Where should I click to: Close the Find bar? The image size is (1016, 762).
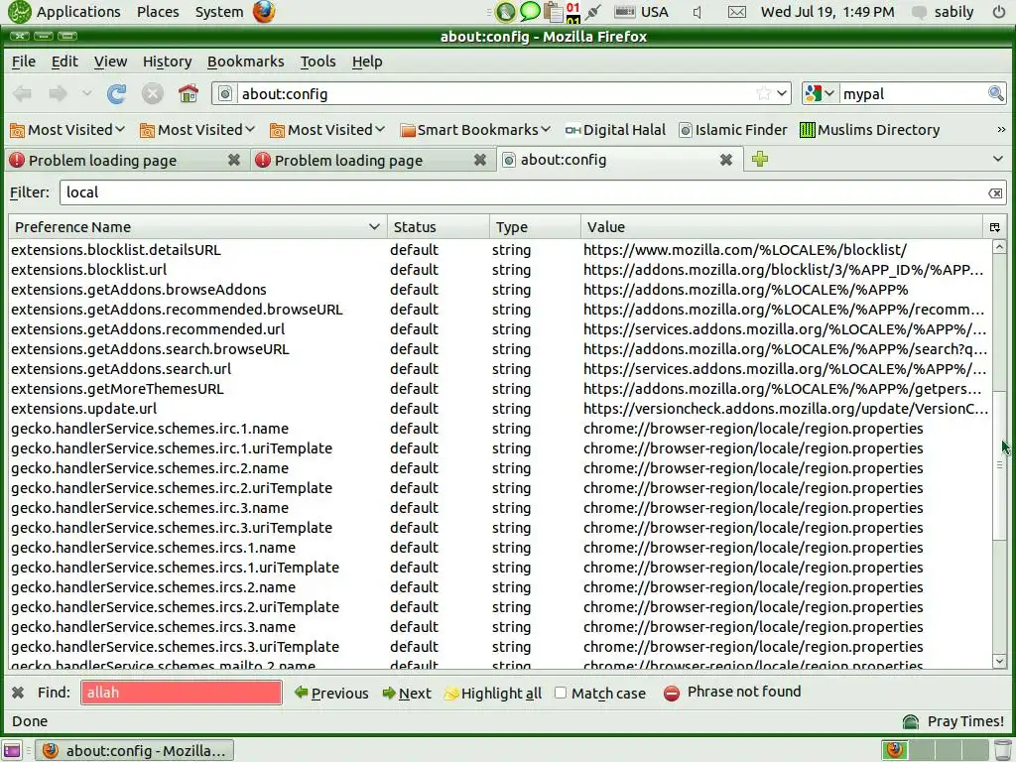(18, 693)
